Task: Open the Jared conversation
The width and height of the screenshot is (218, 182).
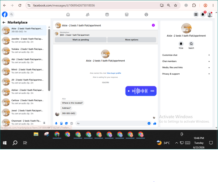Action: pos(24,112)
